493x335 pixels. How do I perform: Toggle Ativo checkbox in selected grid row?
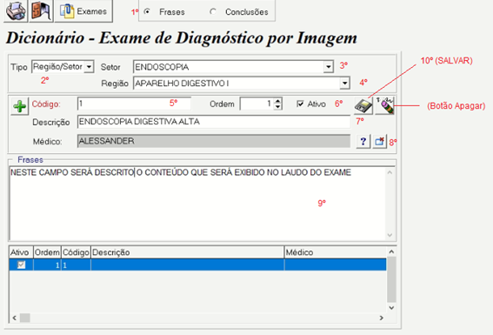coord(21,265)
